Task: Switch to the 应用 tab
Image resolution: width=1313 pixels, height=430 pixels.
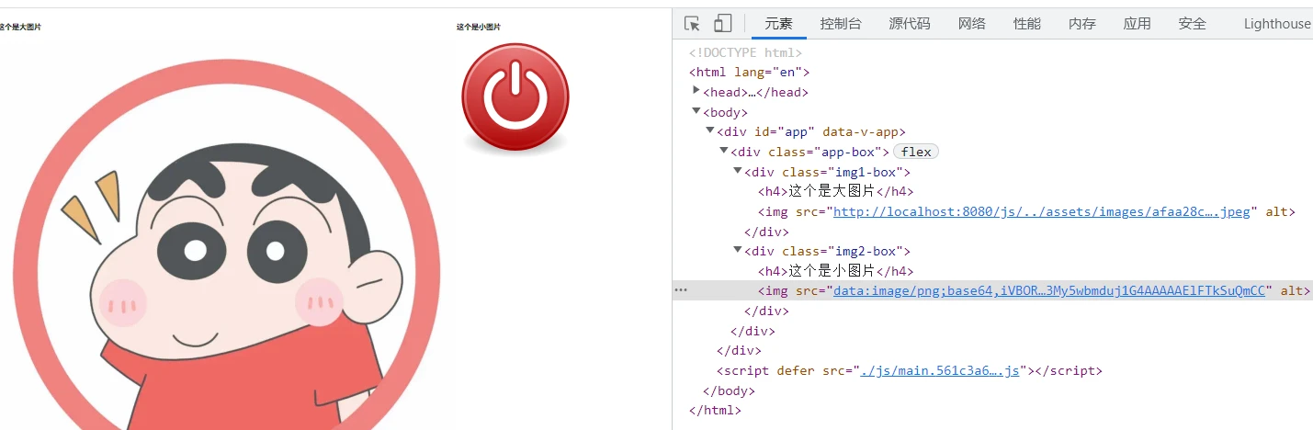Action: (1138, 24)
